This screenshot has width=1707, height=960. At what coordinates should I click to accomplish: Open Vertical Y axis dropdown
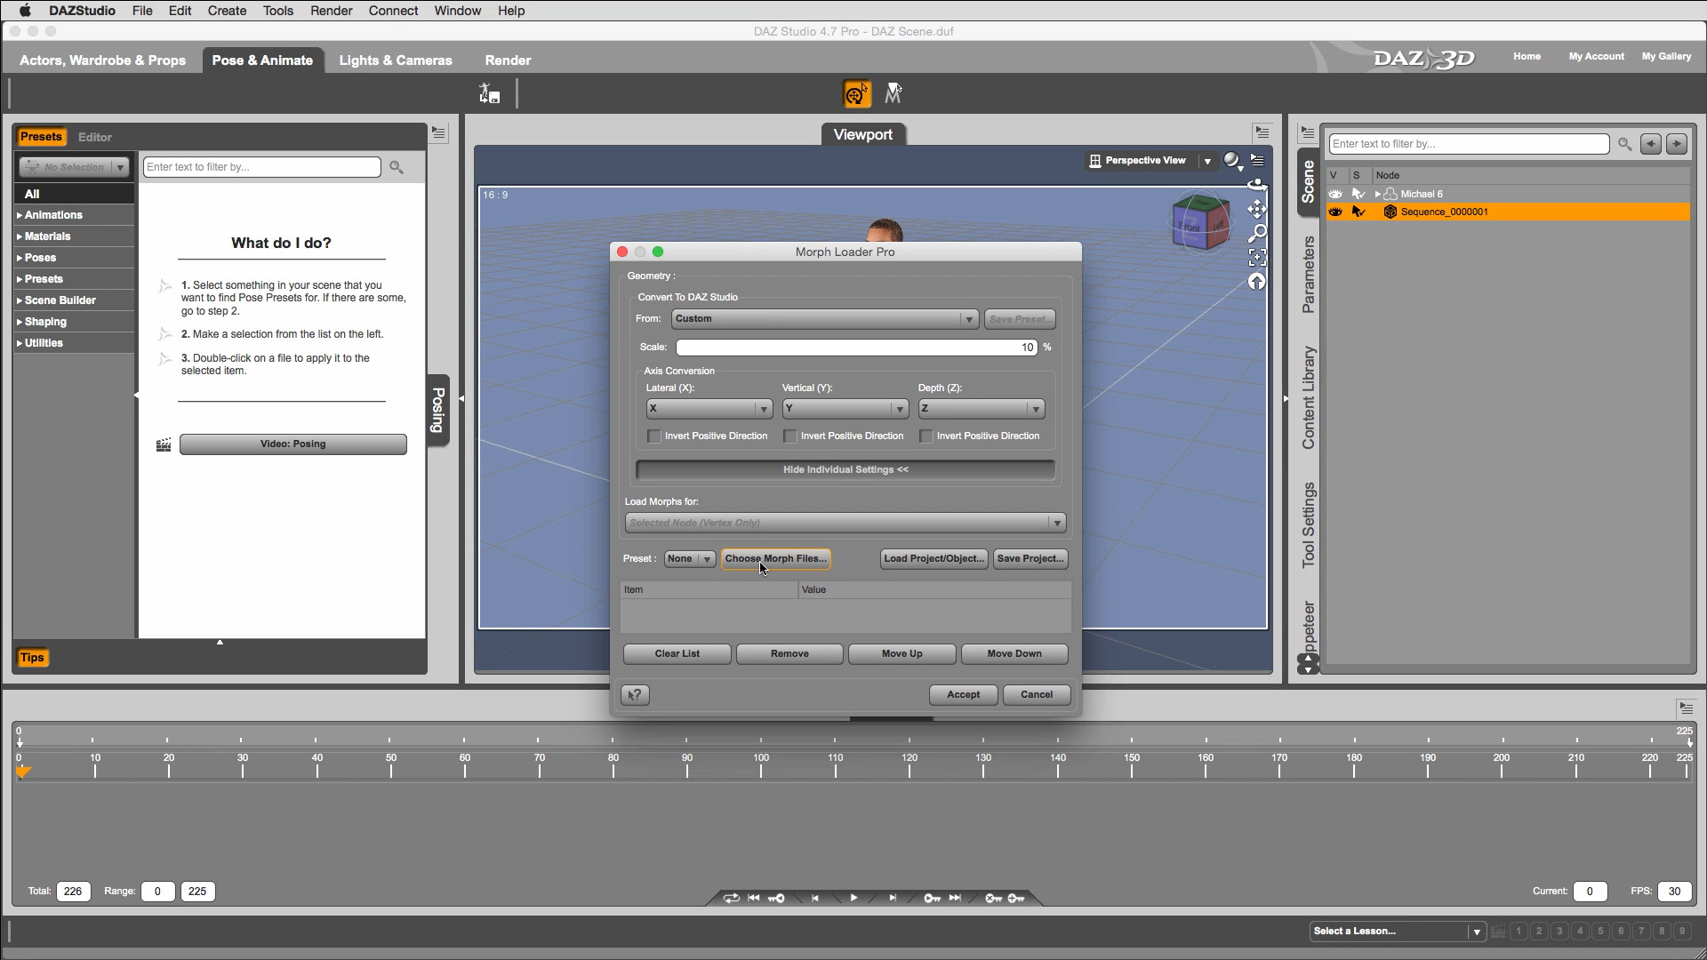(x=845, y=409)
